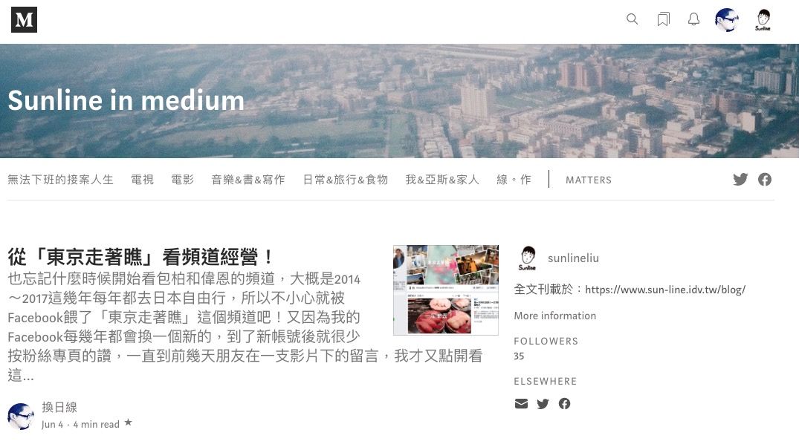Open the Facebook icon under Elsewhere

pos(564,404)
